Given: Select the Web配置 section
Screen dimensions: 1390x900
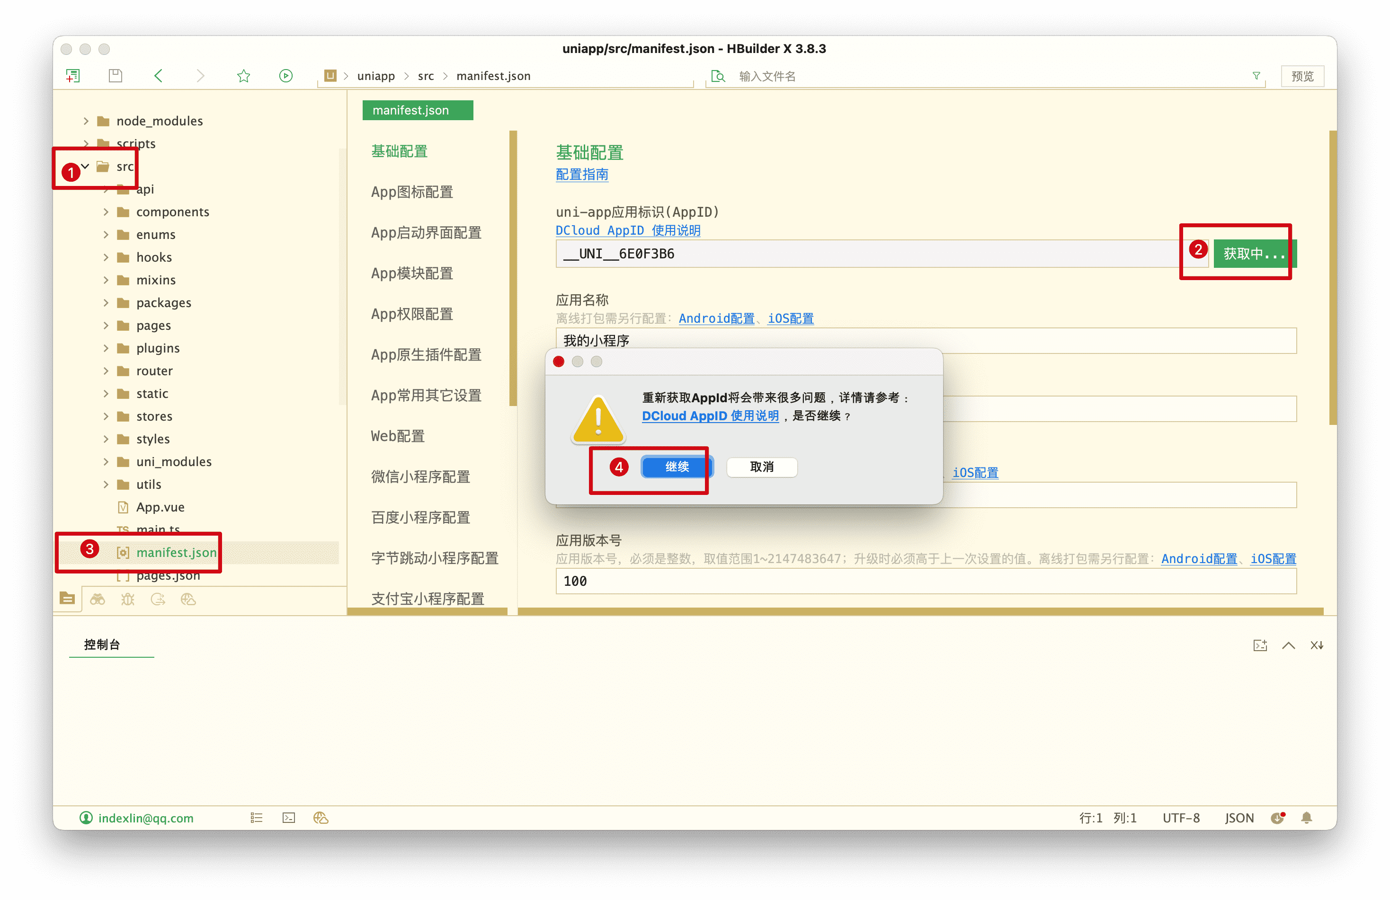Looking at the screenshot, I should tap(397, 436).
